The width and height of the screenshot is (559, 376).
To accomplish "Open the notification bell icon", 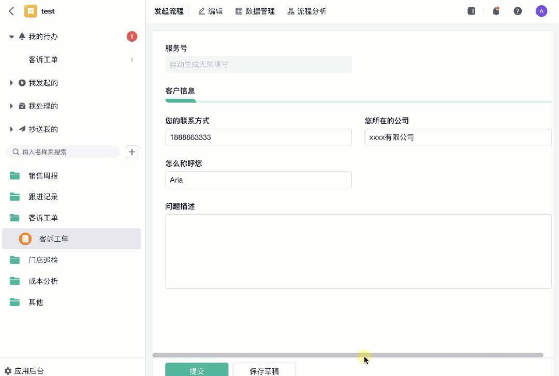I will coord(496,11).
